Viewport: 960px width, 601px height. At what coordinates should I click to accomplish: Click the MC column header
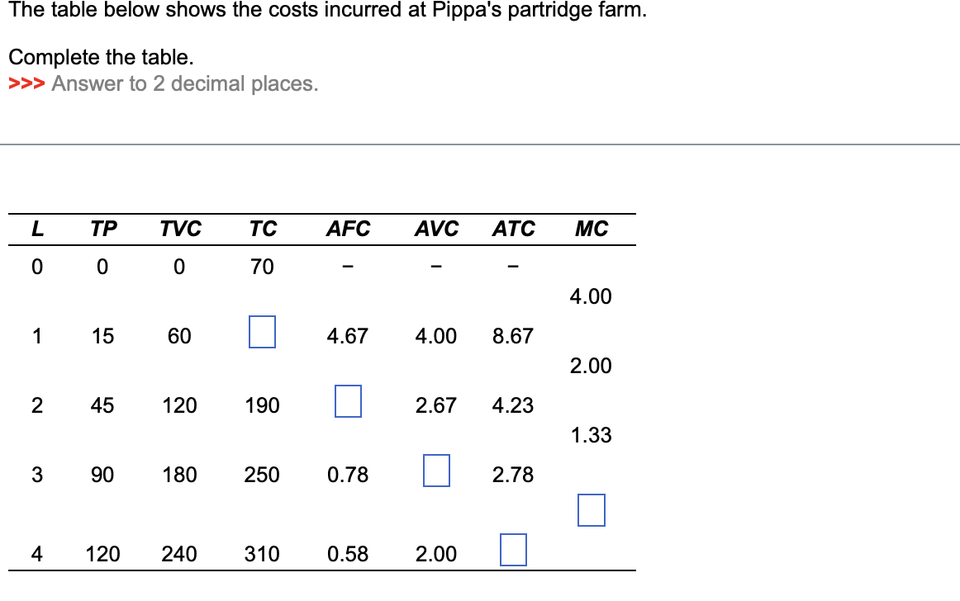tap(592, 229)
